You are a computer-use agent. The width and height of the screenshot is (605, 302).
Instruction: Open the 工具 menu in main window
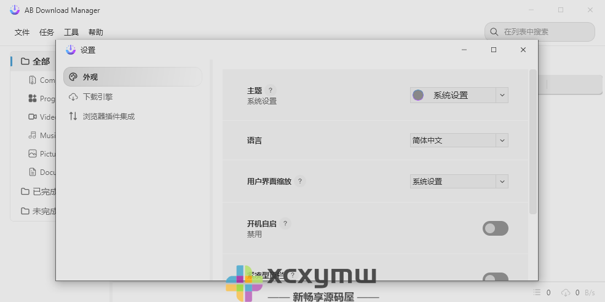point(71,33)
